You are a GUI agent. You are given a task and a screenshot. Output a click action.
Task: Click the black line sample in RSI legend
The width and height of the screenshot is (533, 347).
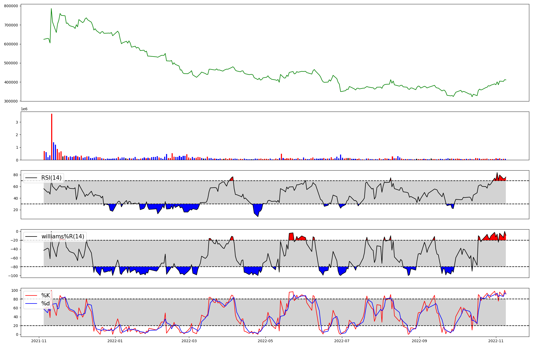click(x=31, y=178)
